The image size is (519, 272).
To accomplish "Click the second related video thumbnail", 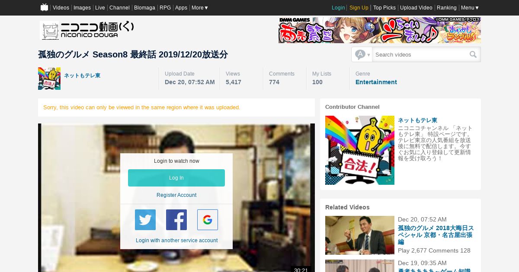I will point(360,266).
